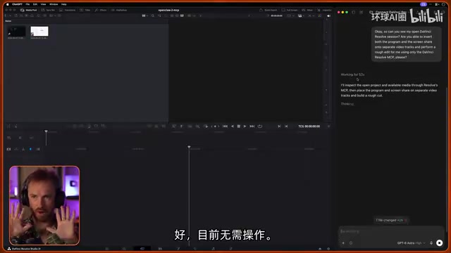Switch to the Fairlight page
Image resolution: width=451 pixels, height=253 pixels.
(x=213, y=249)
